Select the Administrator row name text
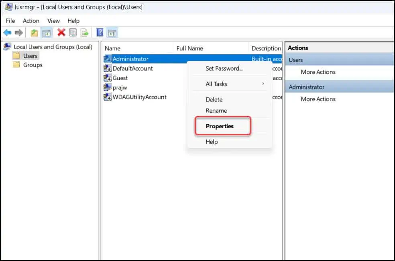 130,59
